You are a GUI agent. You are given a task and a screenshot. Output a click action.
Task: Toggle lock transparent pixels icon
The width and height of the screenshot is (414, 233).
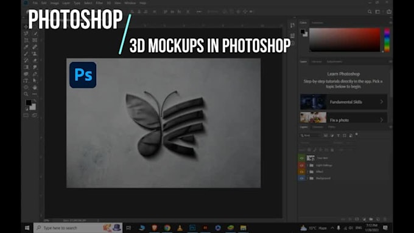(309, 150)
